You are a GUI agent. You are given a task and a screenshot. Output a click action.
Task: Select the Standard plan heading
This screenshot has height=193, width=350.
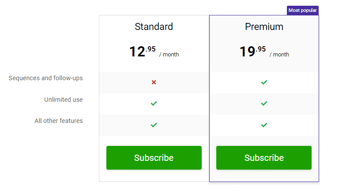(x=154, y=27)
